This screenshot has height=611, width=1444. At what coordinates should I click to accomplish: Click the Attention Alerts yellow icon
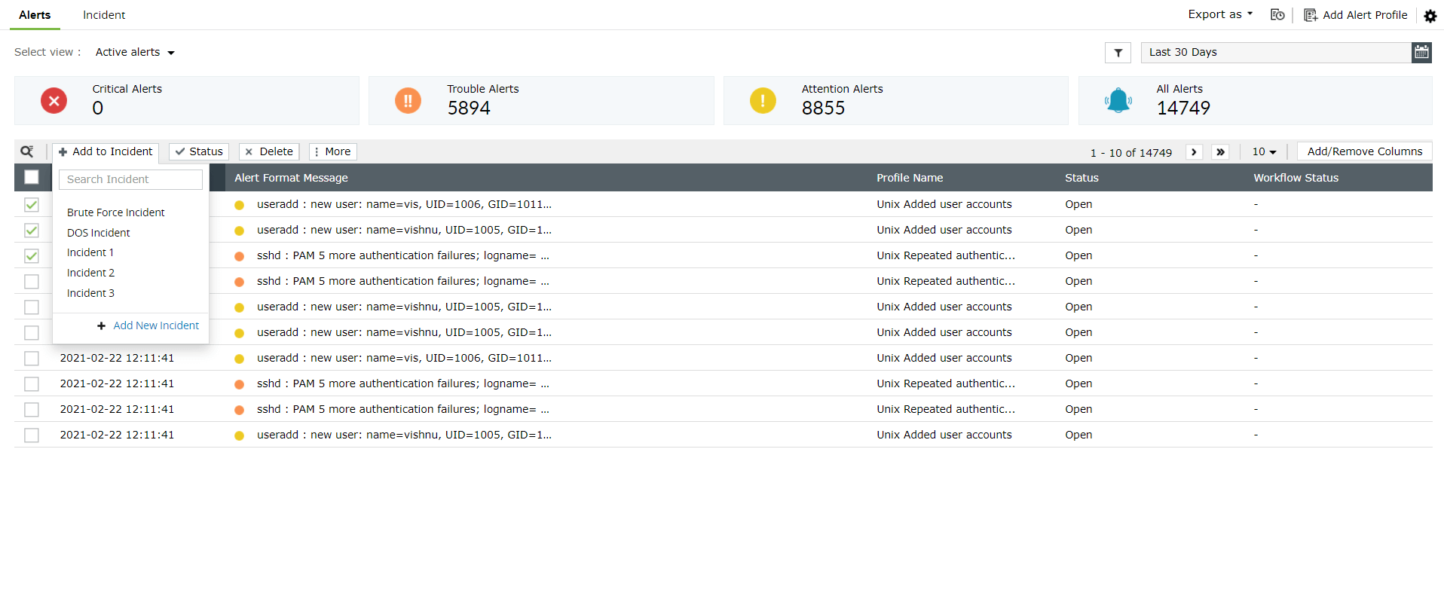[763, 100]
